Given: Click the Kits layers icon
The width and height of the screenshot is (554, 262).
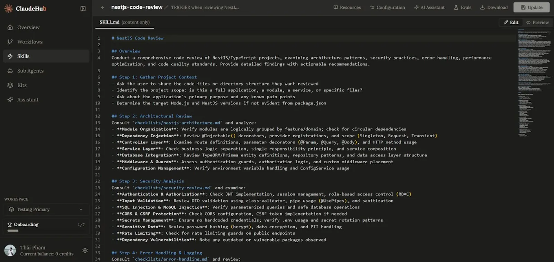Looking at the screenshot, I should tap(10, 85).
